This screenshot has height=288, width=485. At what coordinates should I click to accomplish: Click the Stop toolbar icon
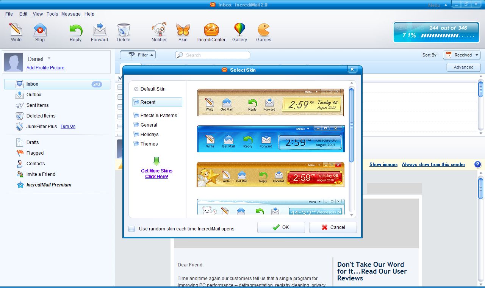(x=40, y=32)
